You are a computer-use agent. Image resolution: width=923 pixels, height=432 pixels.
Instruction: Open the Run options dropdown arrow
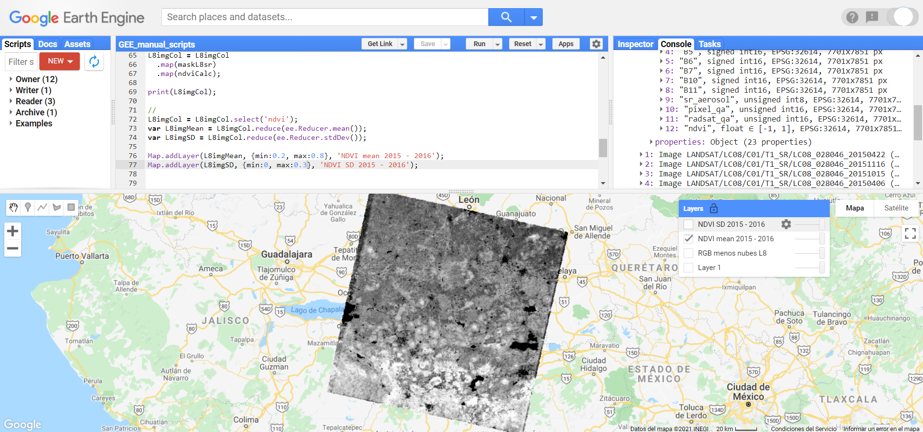(498, 44)
